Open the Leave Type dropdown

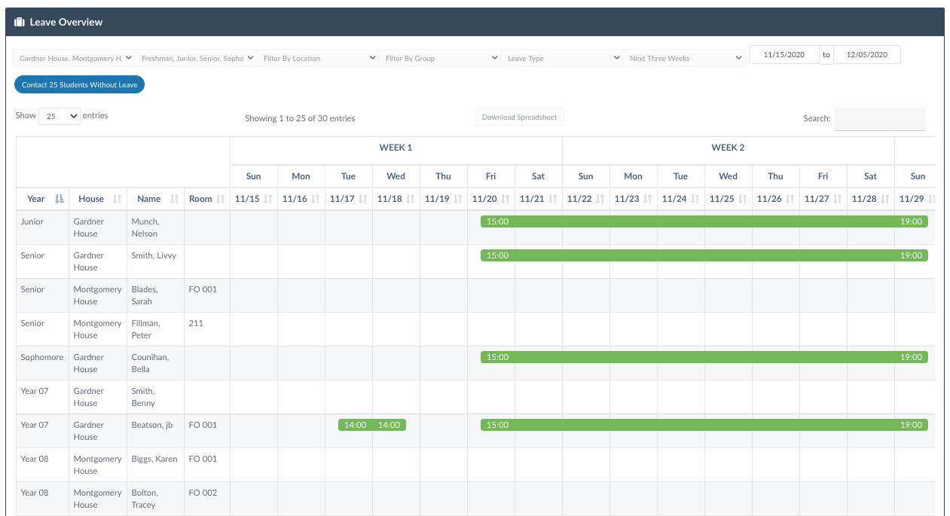[x=562, y=58]
